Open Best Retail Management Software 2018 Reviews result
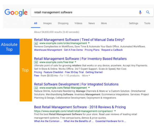This screenshot has height=126, width=154. pyautogui.click(x=80, y=107)
